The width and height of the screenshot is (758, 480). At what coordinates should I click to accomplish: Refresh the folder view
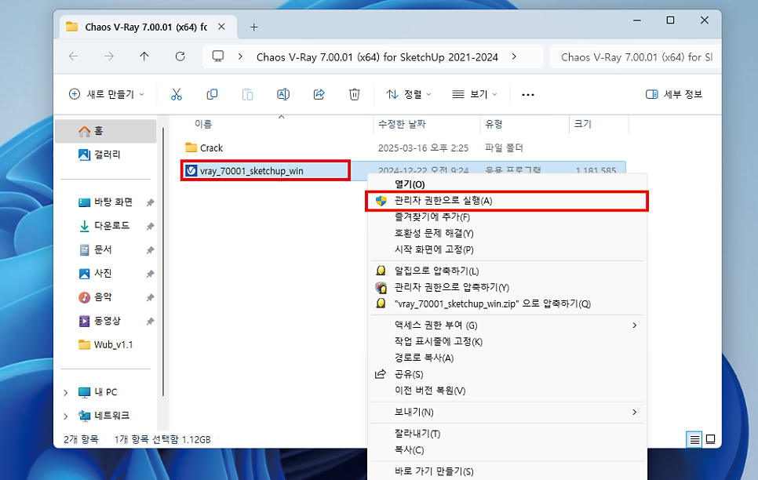coord(180,56)
